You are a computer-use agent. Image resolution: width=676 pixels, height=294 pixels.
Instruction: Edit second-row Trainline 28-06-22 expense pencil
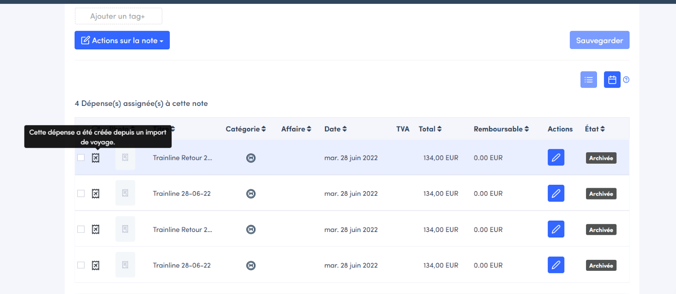coord(556,193)
